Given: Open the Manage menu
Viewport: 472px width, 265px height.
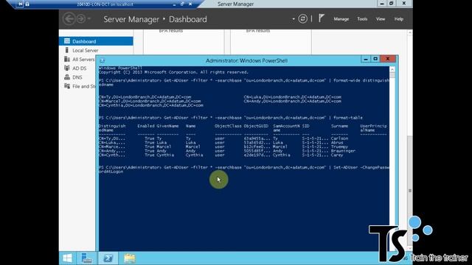Looking at the screenshot, I should tap(341, 19).
